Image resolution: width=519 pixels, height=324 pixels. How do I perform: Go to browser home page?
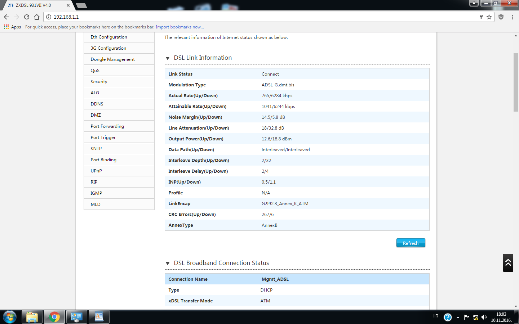click(37, 17)
